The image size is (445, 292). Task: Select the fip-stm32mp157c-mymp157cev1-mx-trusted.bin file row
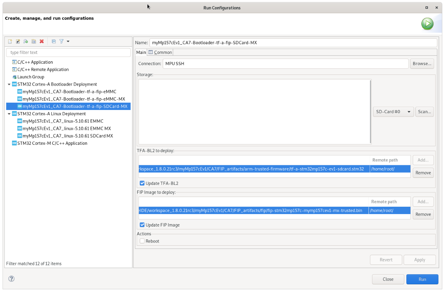[x=274, y=211]
